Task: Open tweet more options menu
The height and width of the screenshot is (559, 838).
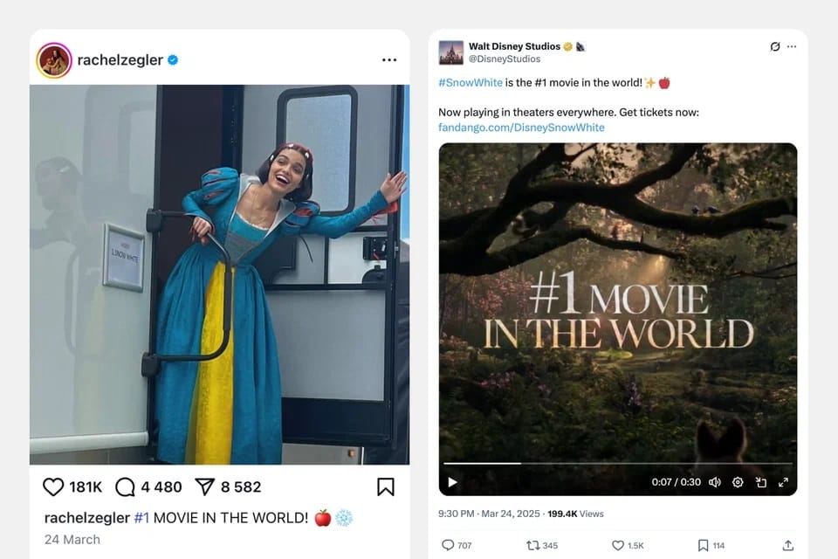Action: (x=792, y=46)
